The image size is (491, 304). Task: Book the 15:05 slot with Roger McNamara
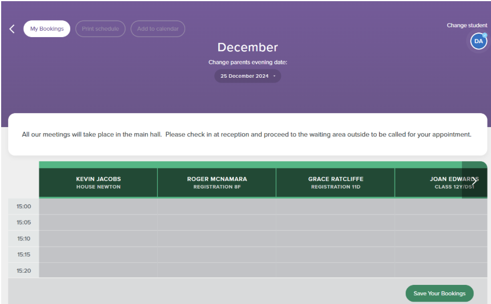[x=216, y=222]
